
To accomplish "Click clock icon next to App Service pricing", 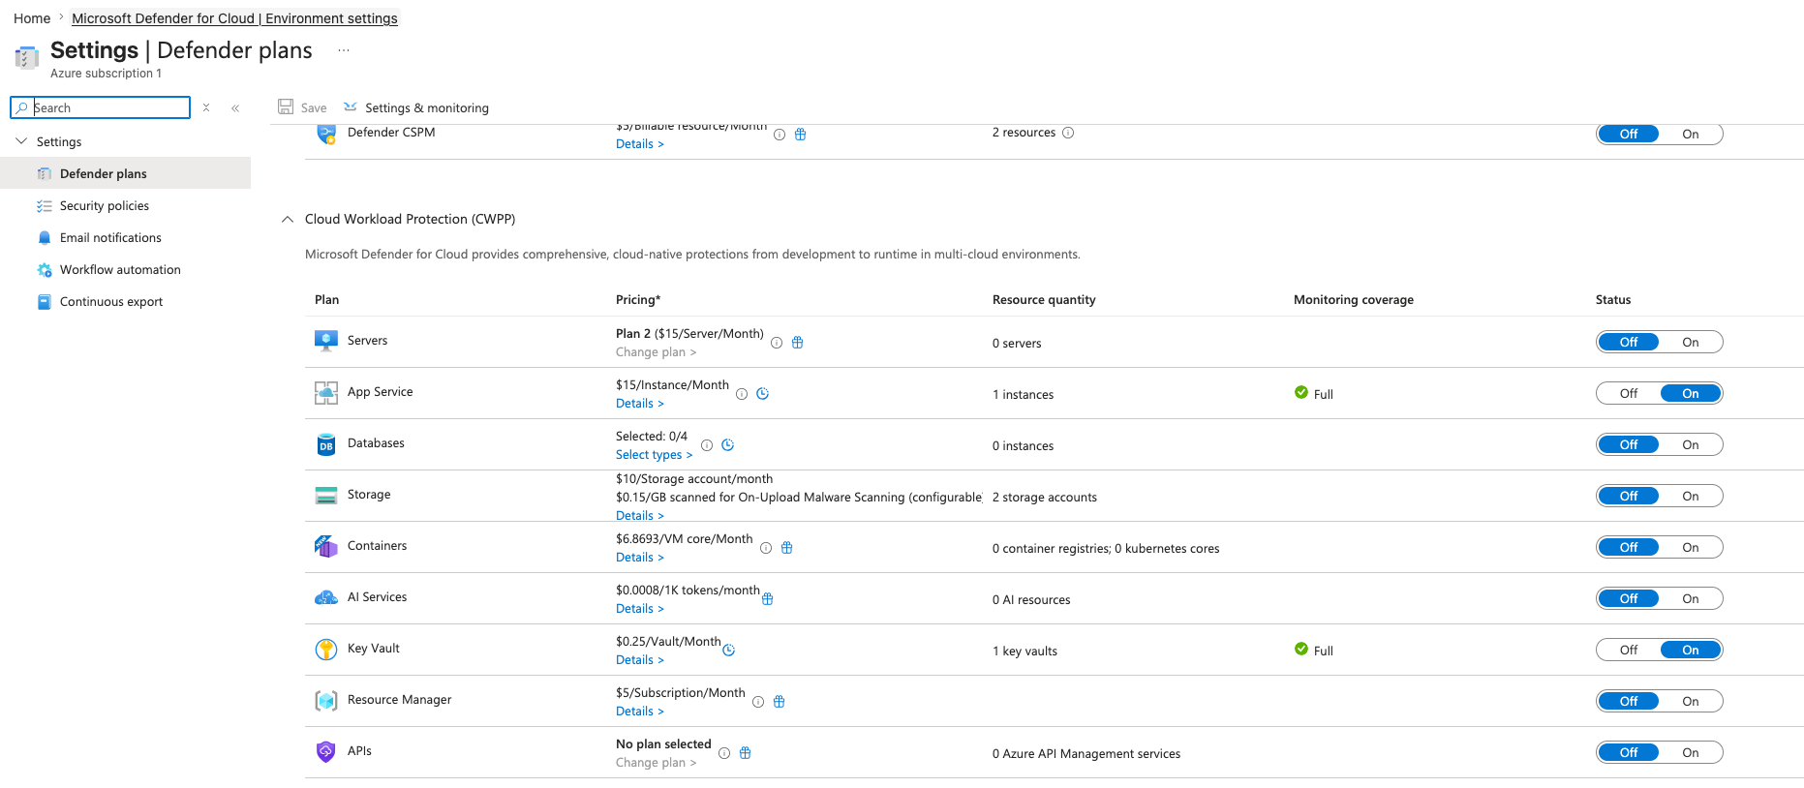I will coord(763,394).
